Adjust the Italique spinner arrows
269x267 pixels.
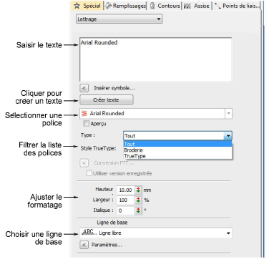click(x=138, y=210)
